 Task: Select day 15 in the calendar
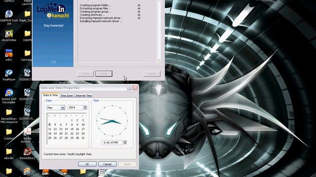[72, 129]
